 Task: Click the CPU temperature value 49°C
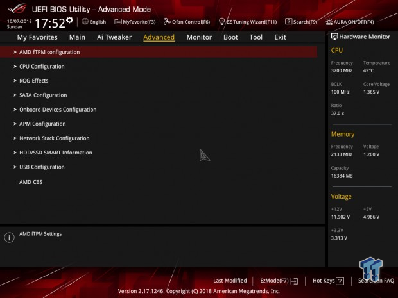368,70
